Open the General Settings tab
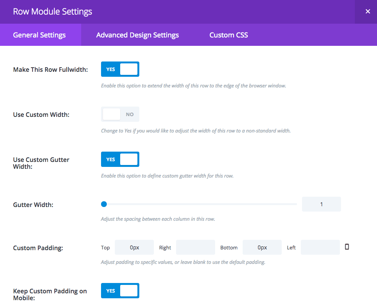The image size is (377, 304). click(39, 35)
